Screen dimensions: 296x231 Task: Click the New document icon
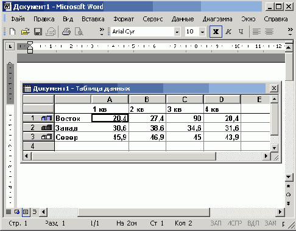tap(13, 32)
